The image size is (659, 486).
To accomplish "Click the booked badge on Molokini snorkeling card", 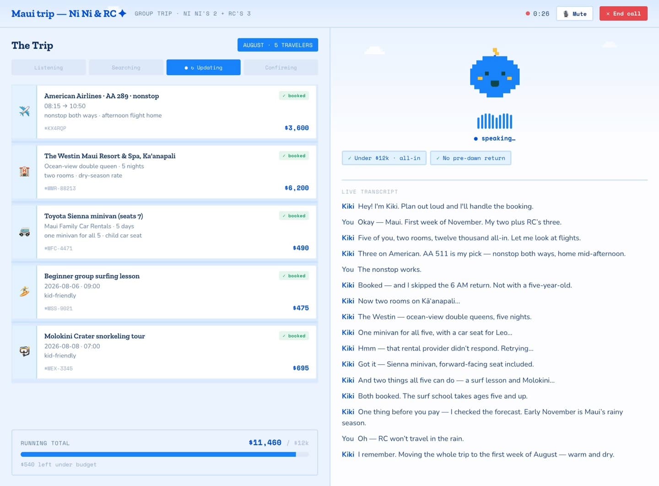I will point(294,335).
